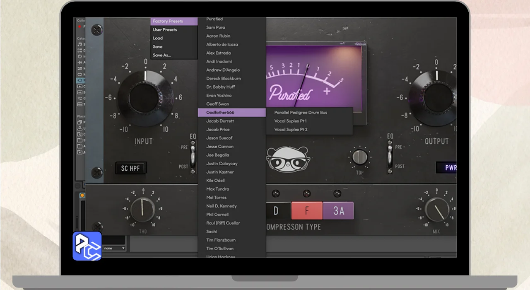Expand the Factory Presets submenu

174,21
